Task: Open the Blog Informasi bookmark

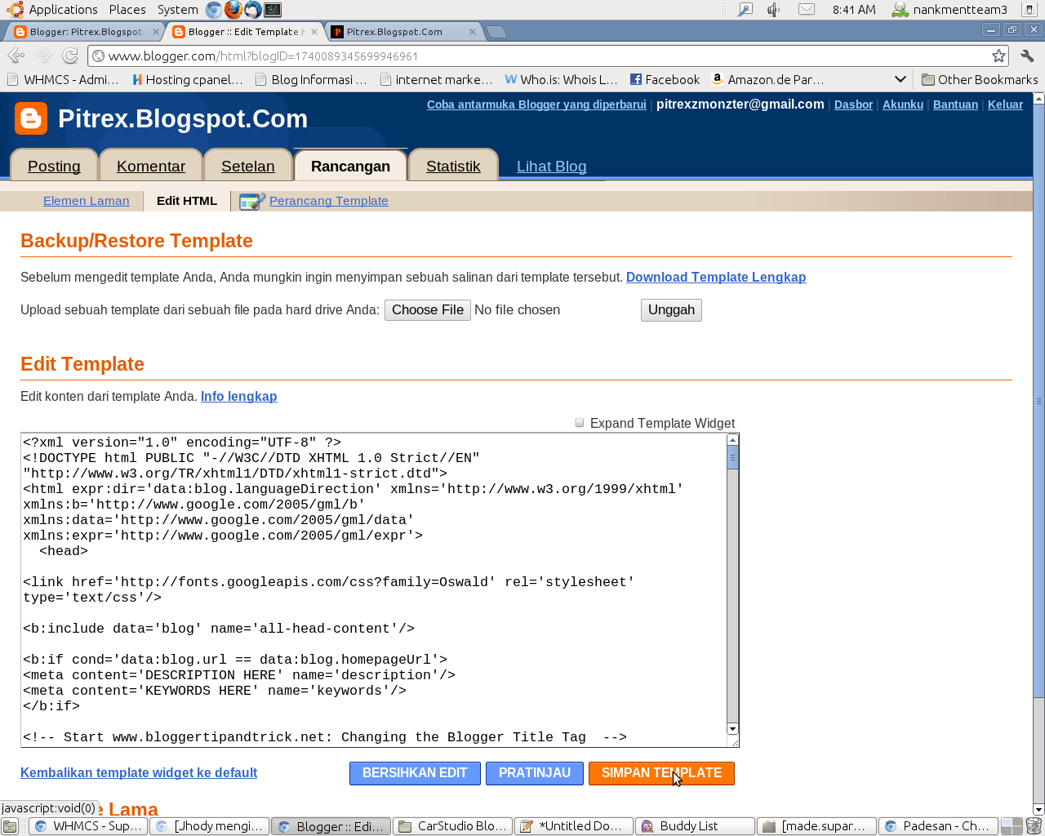Action: tap(311, 79)
